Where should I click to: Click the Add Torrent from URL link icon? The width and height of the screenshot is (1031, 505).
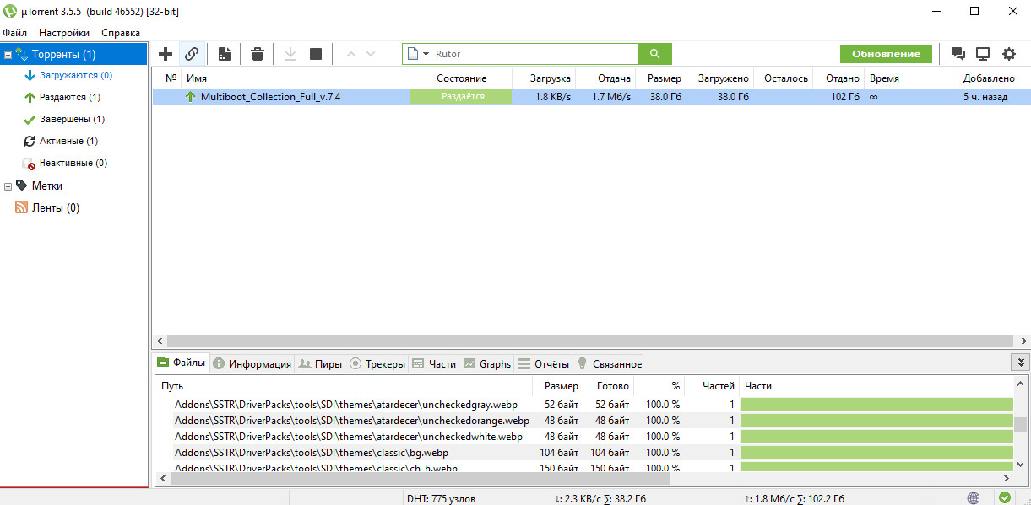point(192,54)
